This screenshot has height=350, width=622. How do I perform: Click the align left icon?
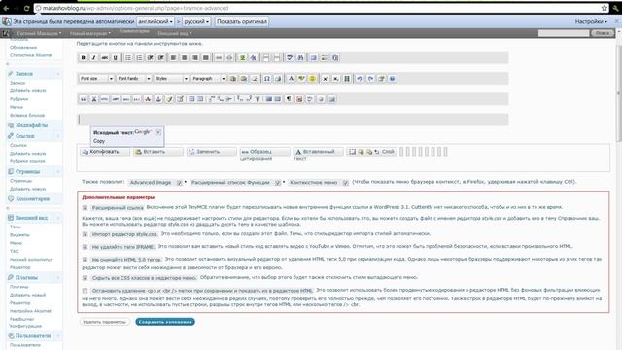coord(173,58)
